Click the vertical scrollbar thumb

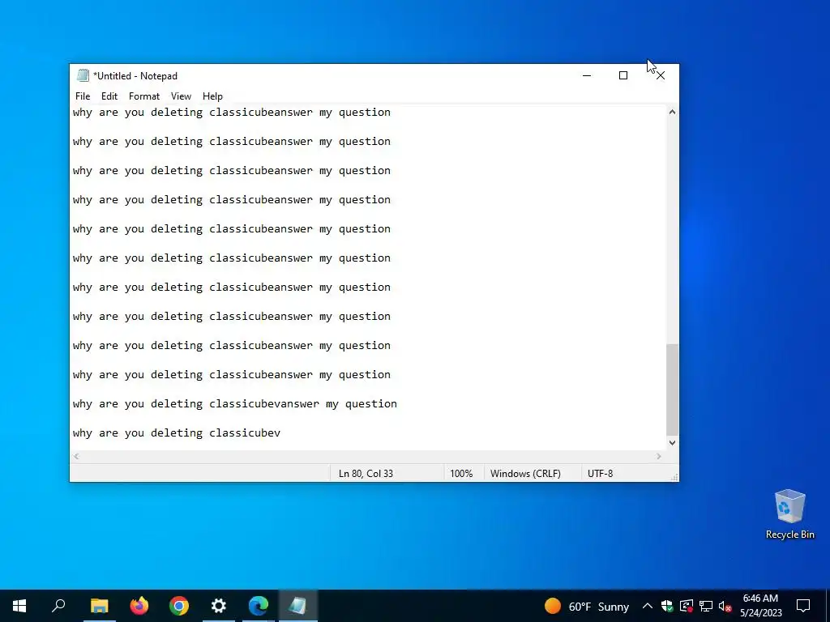[x=672, y=390]
